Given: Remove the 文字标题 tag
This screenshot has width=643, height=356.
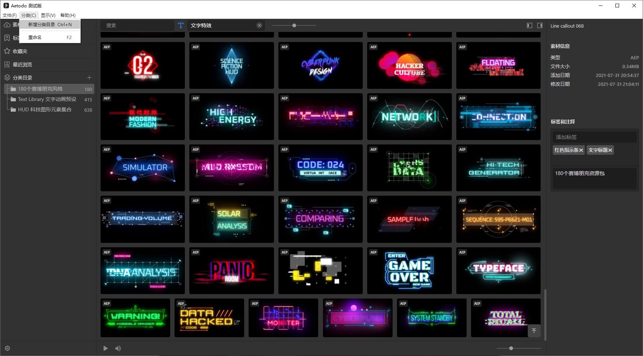Looking at the screenshot, I should pyautogui.click(x=610, y=150).
